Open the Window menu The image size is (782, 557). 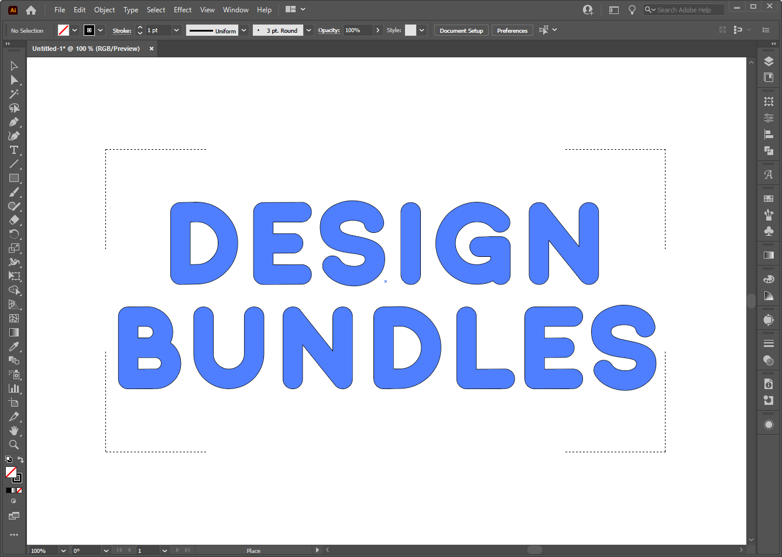[x=236, y=10]
